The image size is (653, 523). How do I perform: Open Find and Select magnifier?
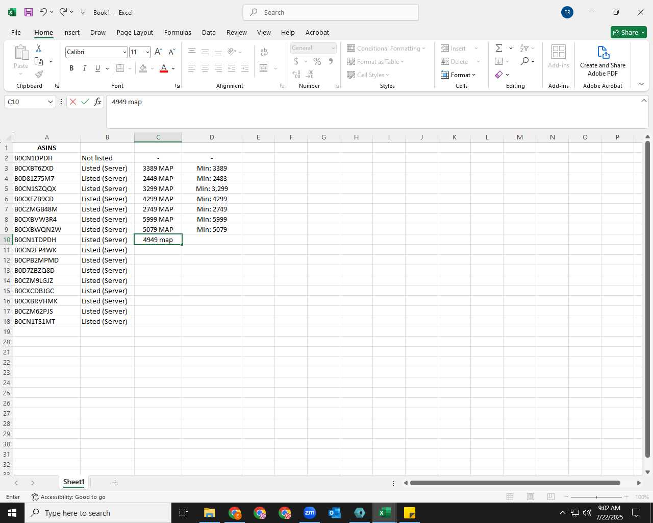click(x=524, y=61)
